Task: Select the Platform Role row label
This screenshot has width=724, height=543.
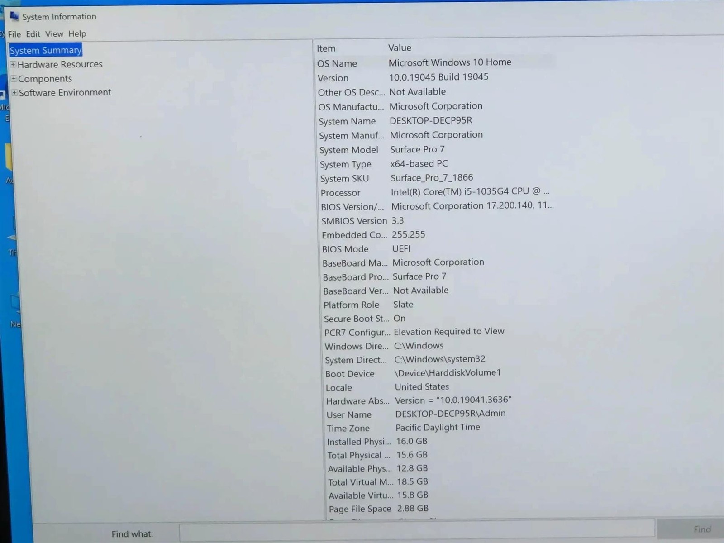Action: 351,305
